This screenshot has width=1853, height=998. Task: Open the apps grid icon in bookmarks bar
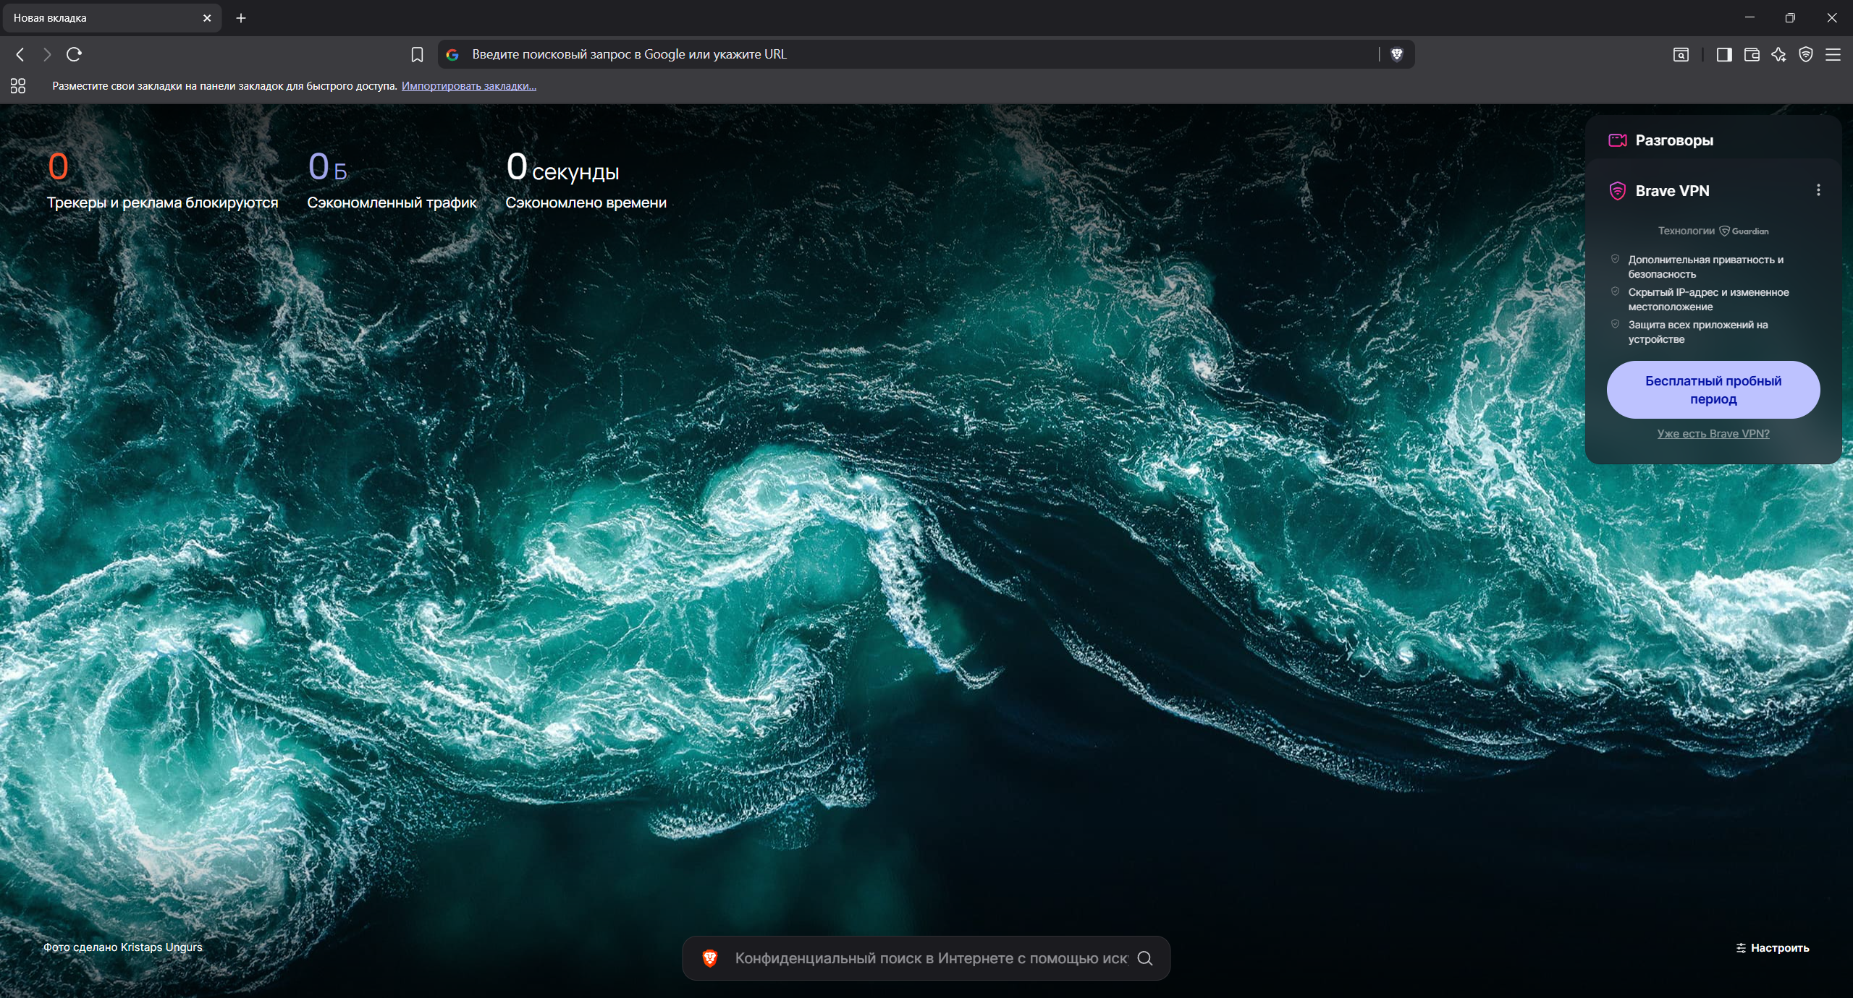tap(18, 86)
